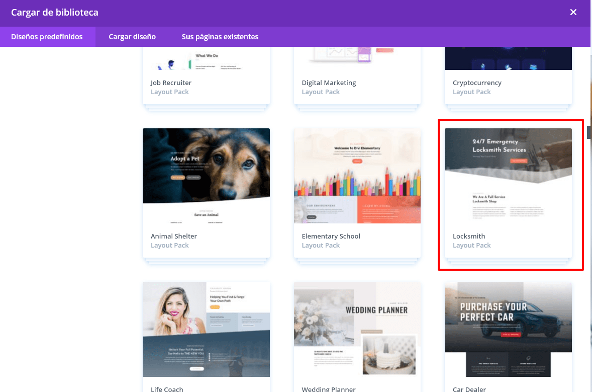Click Layout Pack under Digital Marketing
Viewport: 592px width, 392px height.
[x=321, y=92]
